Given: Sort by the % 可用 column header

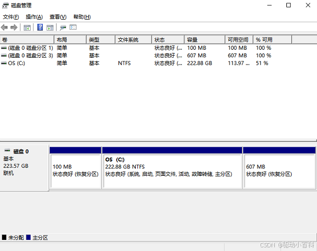Looking at the screenshot, I should pyautogui.click(x=272, y=40).
